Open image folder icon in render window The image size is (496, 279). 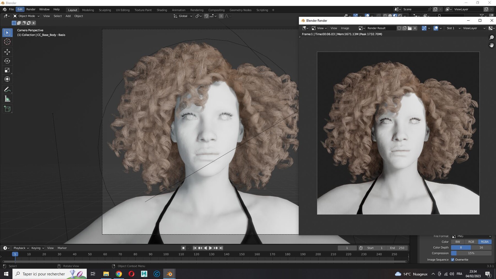point(410,28)
